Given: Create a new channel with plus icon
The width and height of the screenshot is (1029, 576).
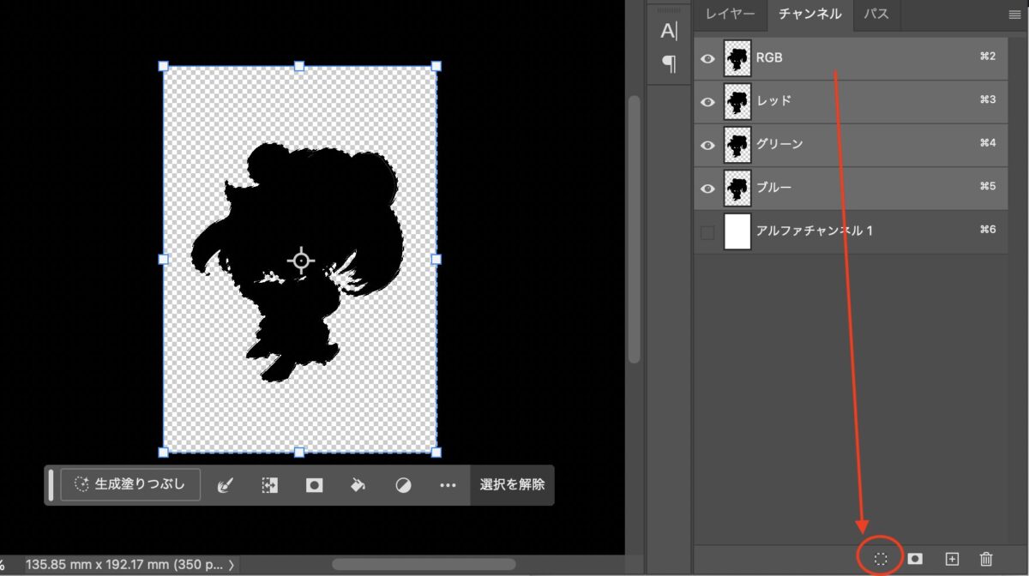Looking at the screenshot, I should [x=951, y=559].
